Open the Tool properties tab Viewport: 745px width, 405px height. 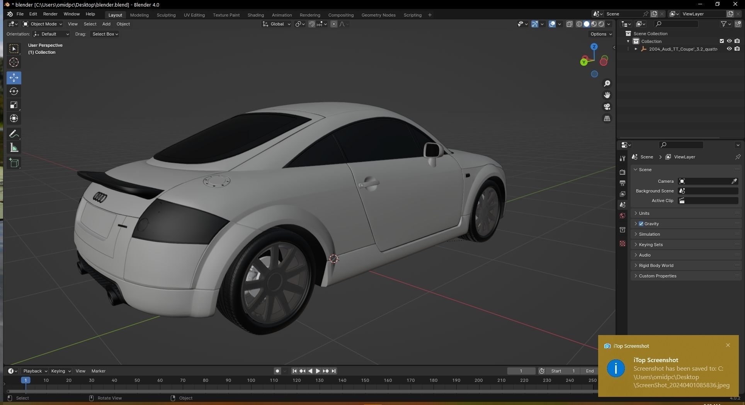coord(622,158)
